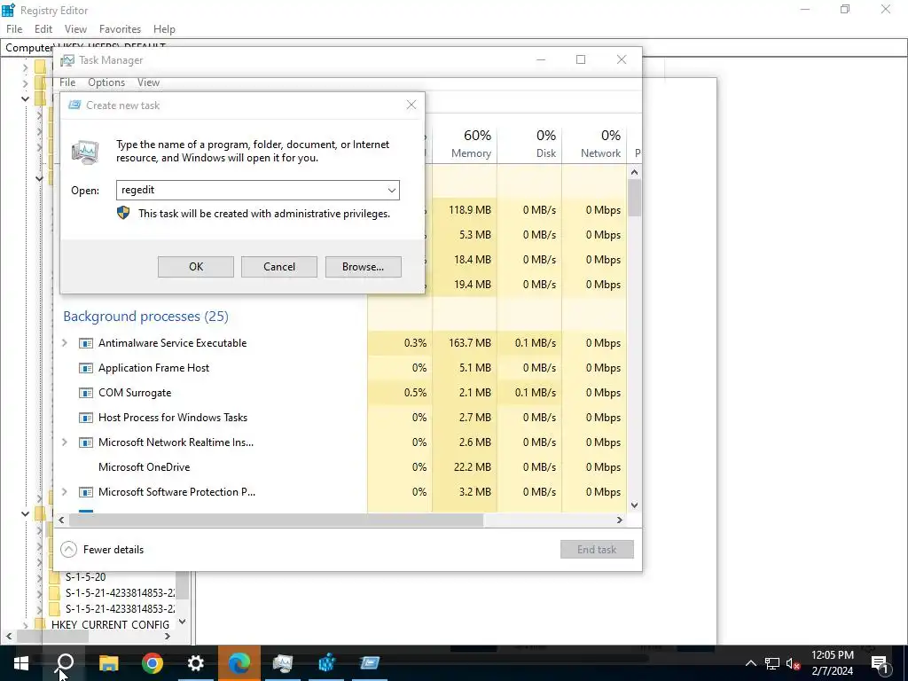Click S-1-5-20 folder icon in registry tree
The image size is (908, 681).
click(54, 577)
